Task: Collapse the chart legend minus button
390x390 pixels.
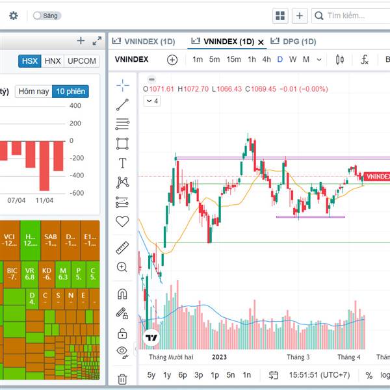Action: tap(151, 79)
